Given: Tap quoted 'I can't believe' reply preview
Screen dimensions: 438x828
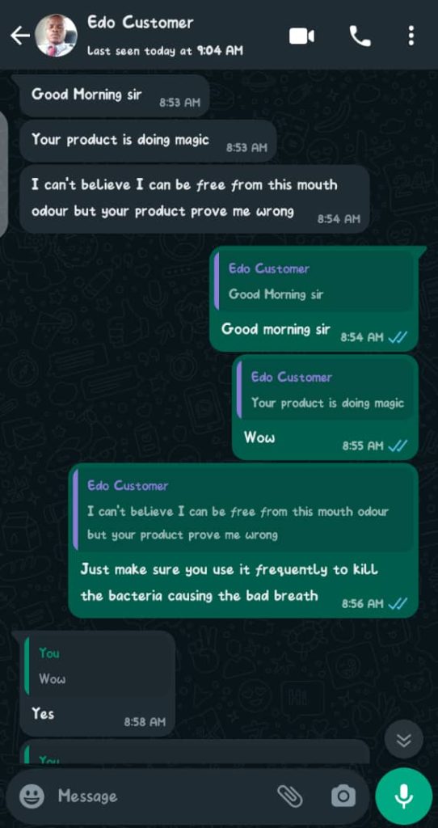Looking at the screenshot, I should 244,510.
